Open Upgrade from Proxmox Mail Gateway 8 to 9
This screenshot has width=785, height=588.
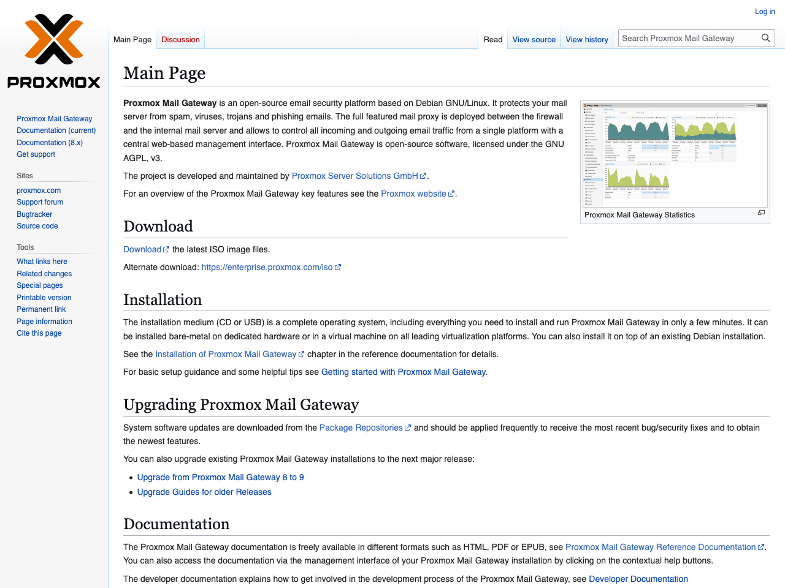(220, 477)
